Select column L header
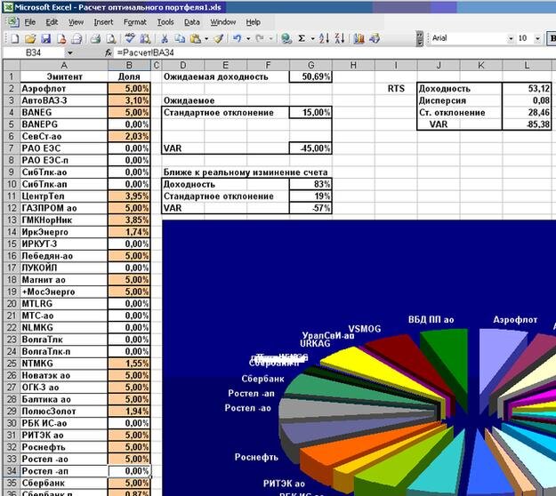This screenshot has width=556, height=496. coord(527,65)
